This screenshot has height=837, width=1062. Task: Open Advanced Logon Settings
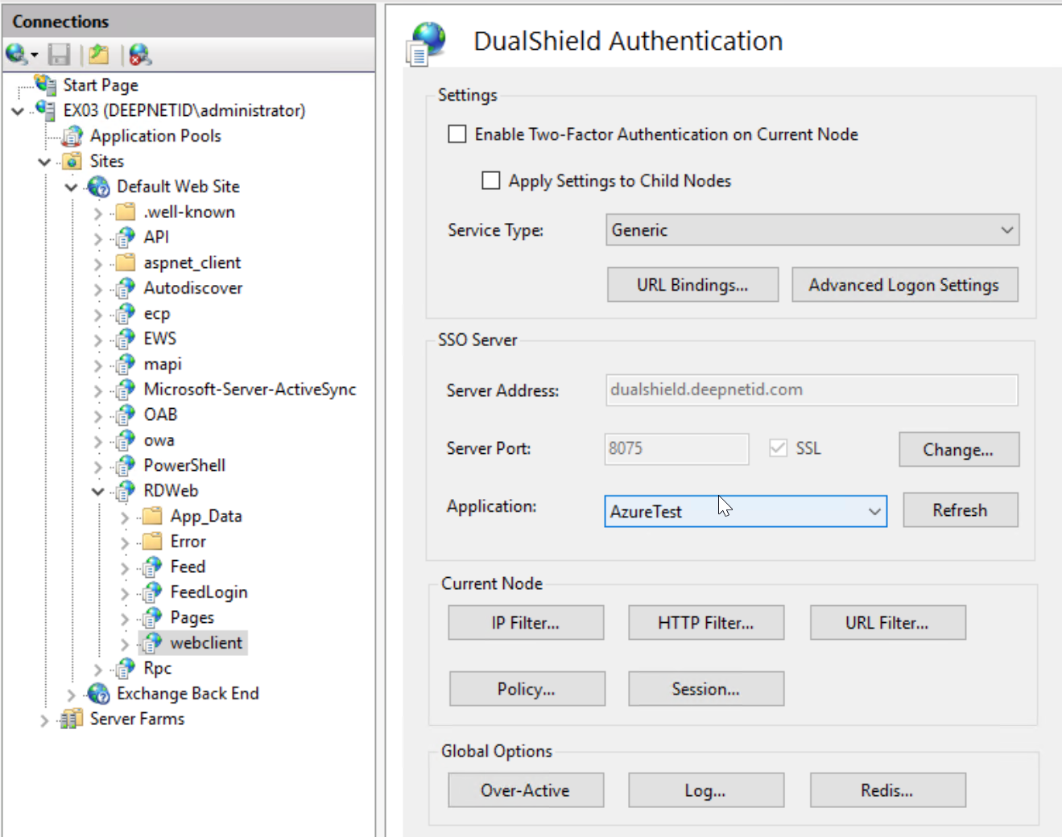pyautogui.click(x=904, y=285)
